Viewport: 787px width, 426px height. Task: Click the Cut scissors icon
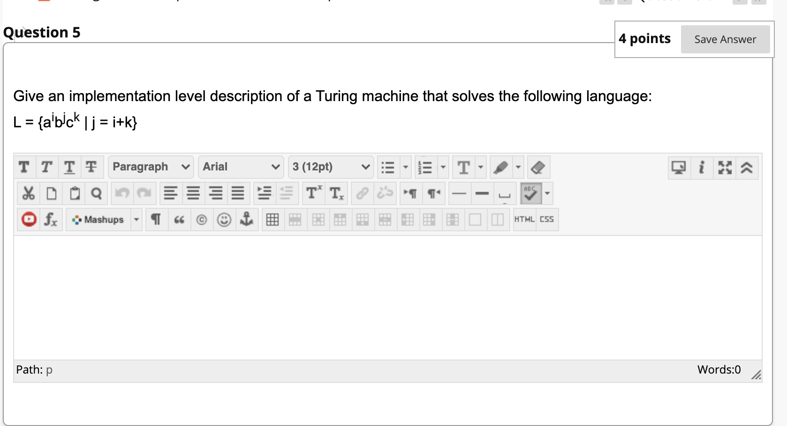tap(29, 193)
